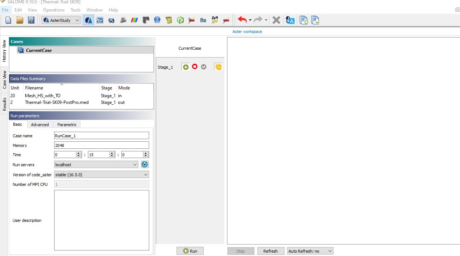Sort by the Mode column header
Screen dimensions: 460x256
[x=135, y=88]
